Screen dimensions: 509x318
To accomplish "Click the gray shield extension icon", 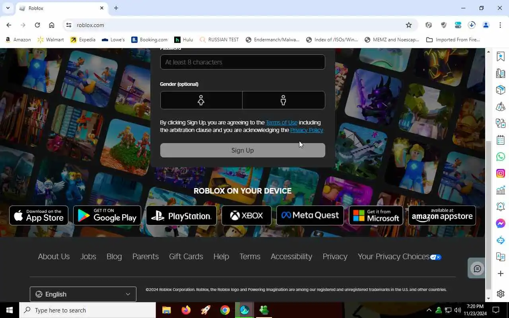I will coord(443,25).
